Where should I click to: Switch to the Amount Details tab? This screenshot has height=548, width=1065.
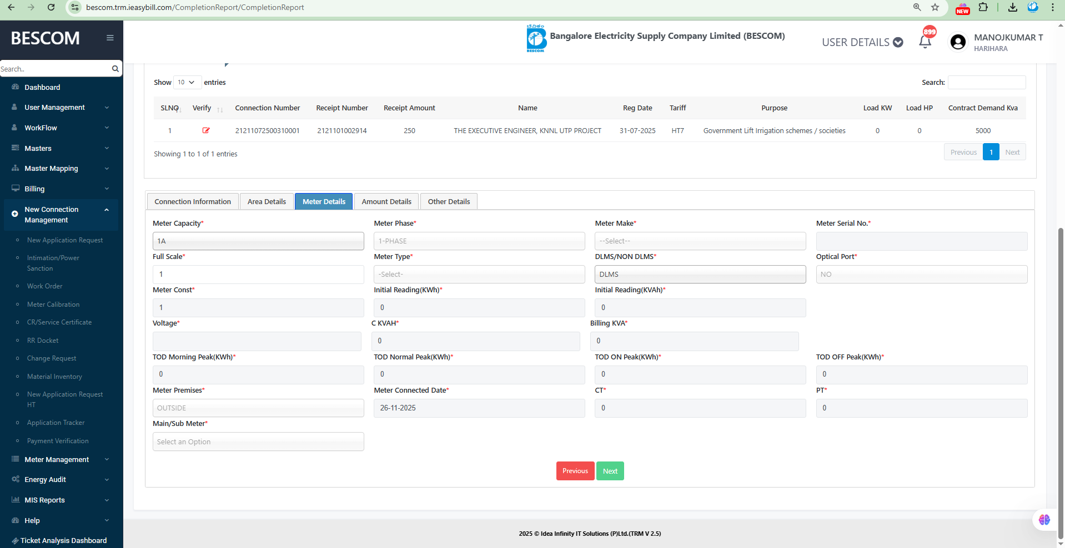386,201
